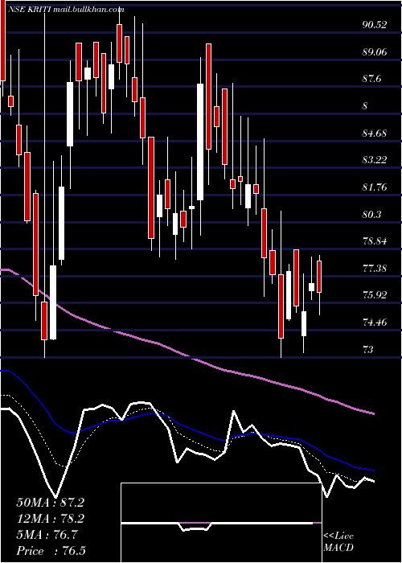Image resolution: width=402 pixels, height=563 pixels.
Task: Click the 90.52 price axis label
Action: tap(375, 25)
